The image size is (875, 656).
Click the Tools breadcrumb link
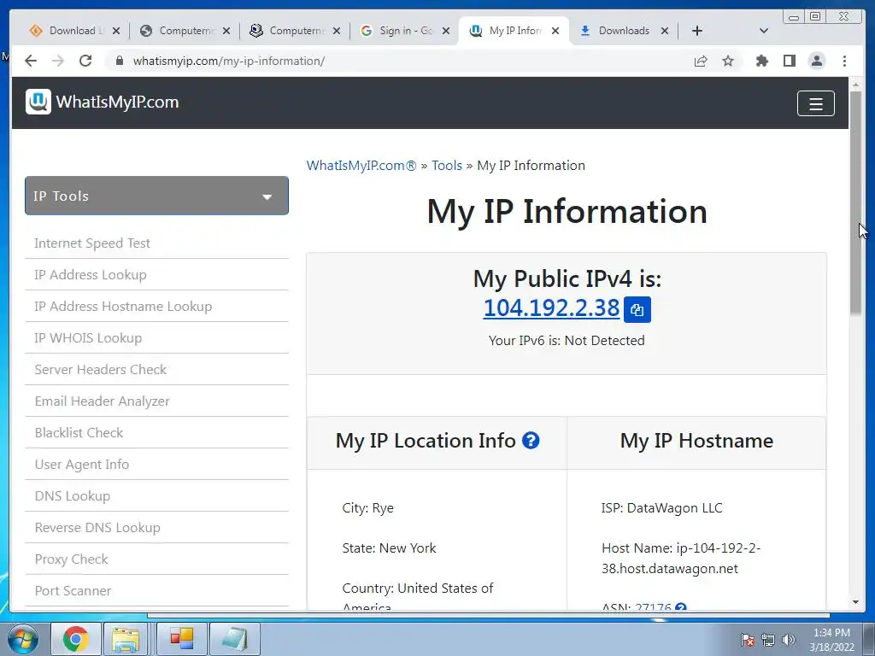[x=446, y=166]
